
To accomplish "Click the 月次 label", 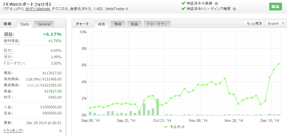I will (8, 57).
